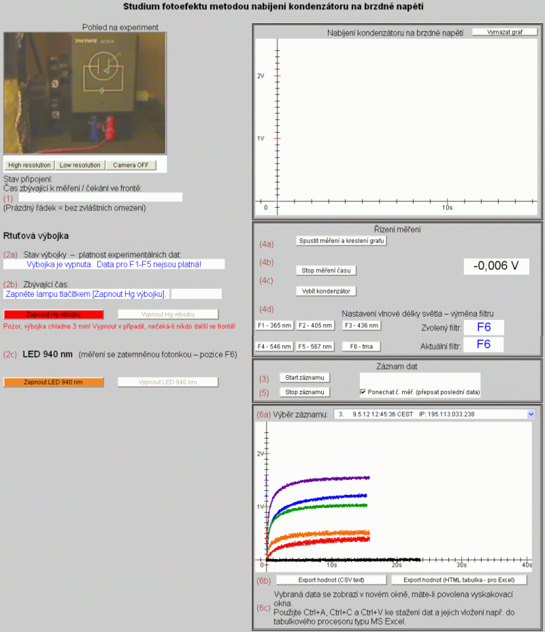This screenshot has width=545, height=632.
Task: Select dark filter F6 - tma
Action: (x=361, y=346)
